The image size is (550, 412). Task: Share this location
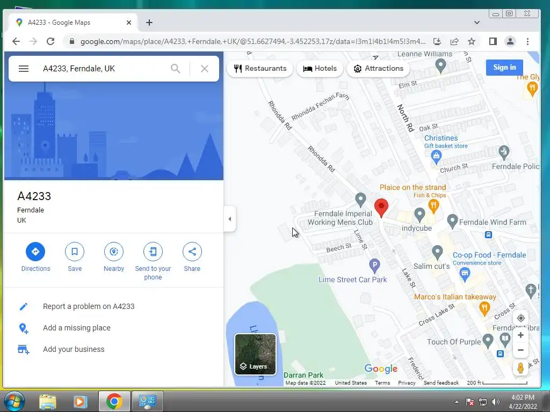click(x=192, y=252)
